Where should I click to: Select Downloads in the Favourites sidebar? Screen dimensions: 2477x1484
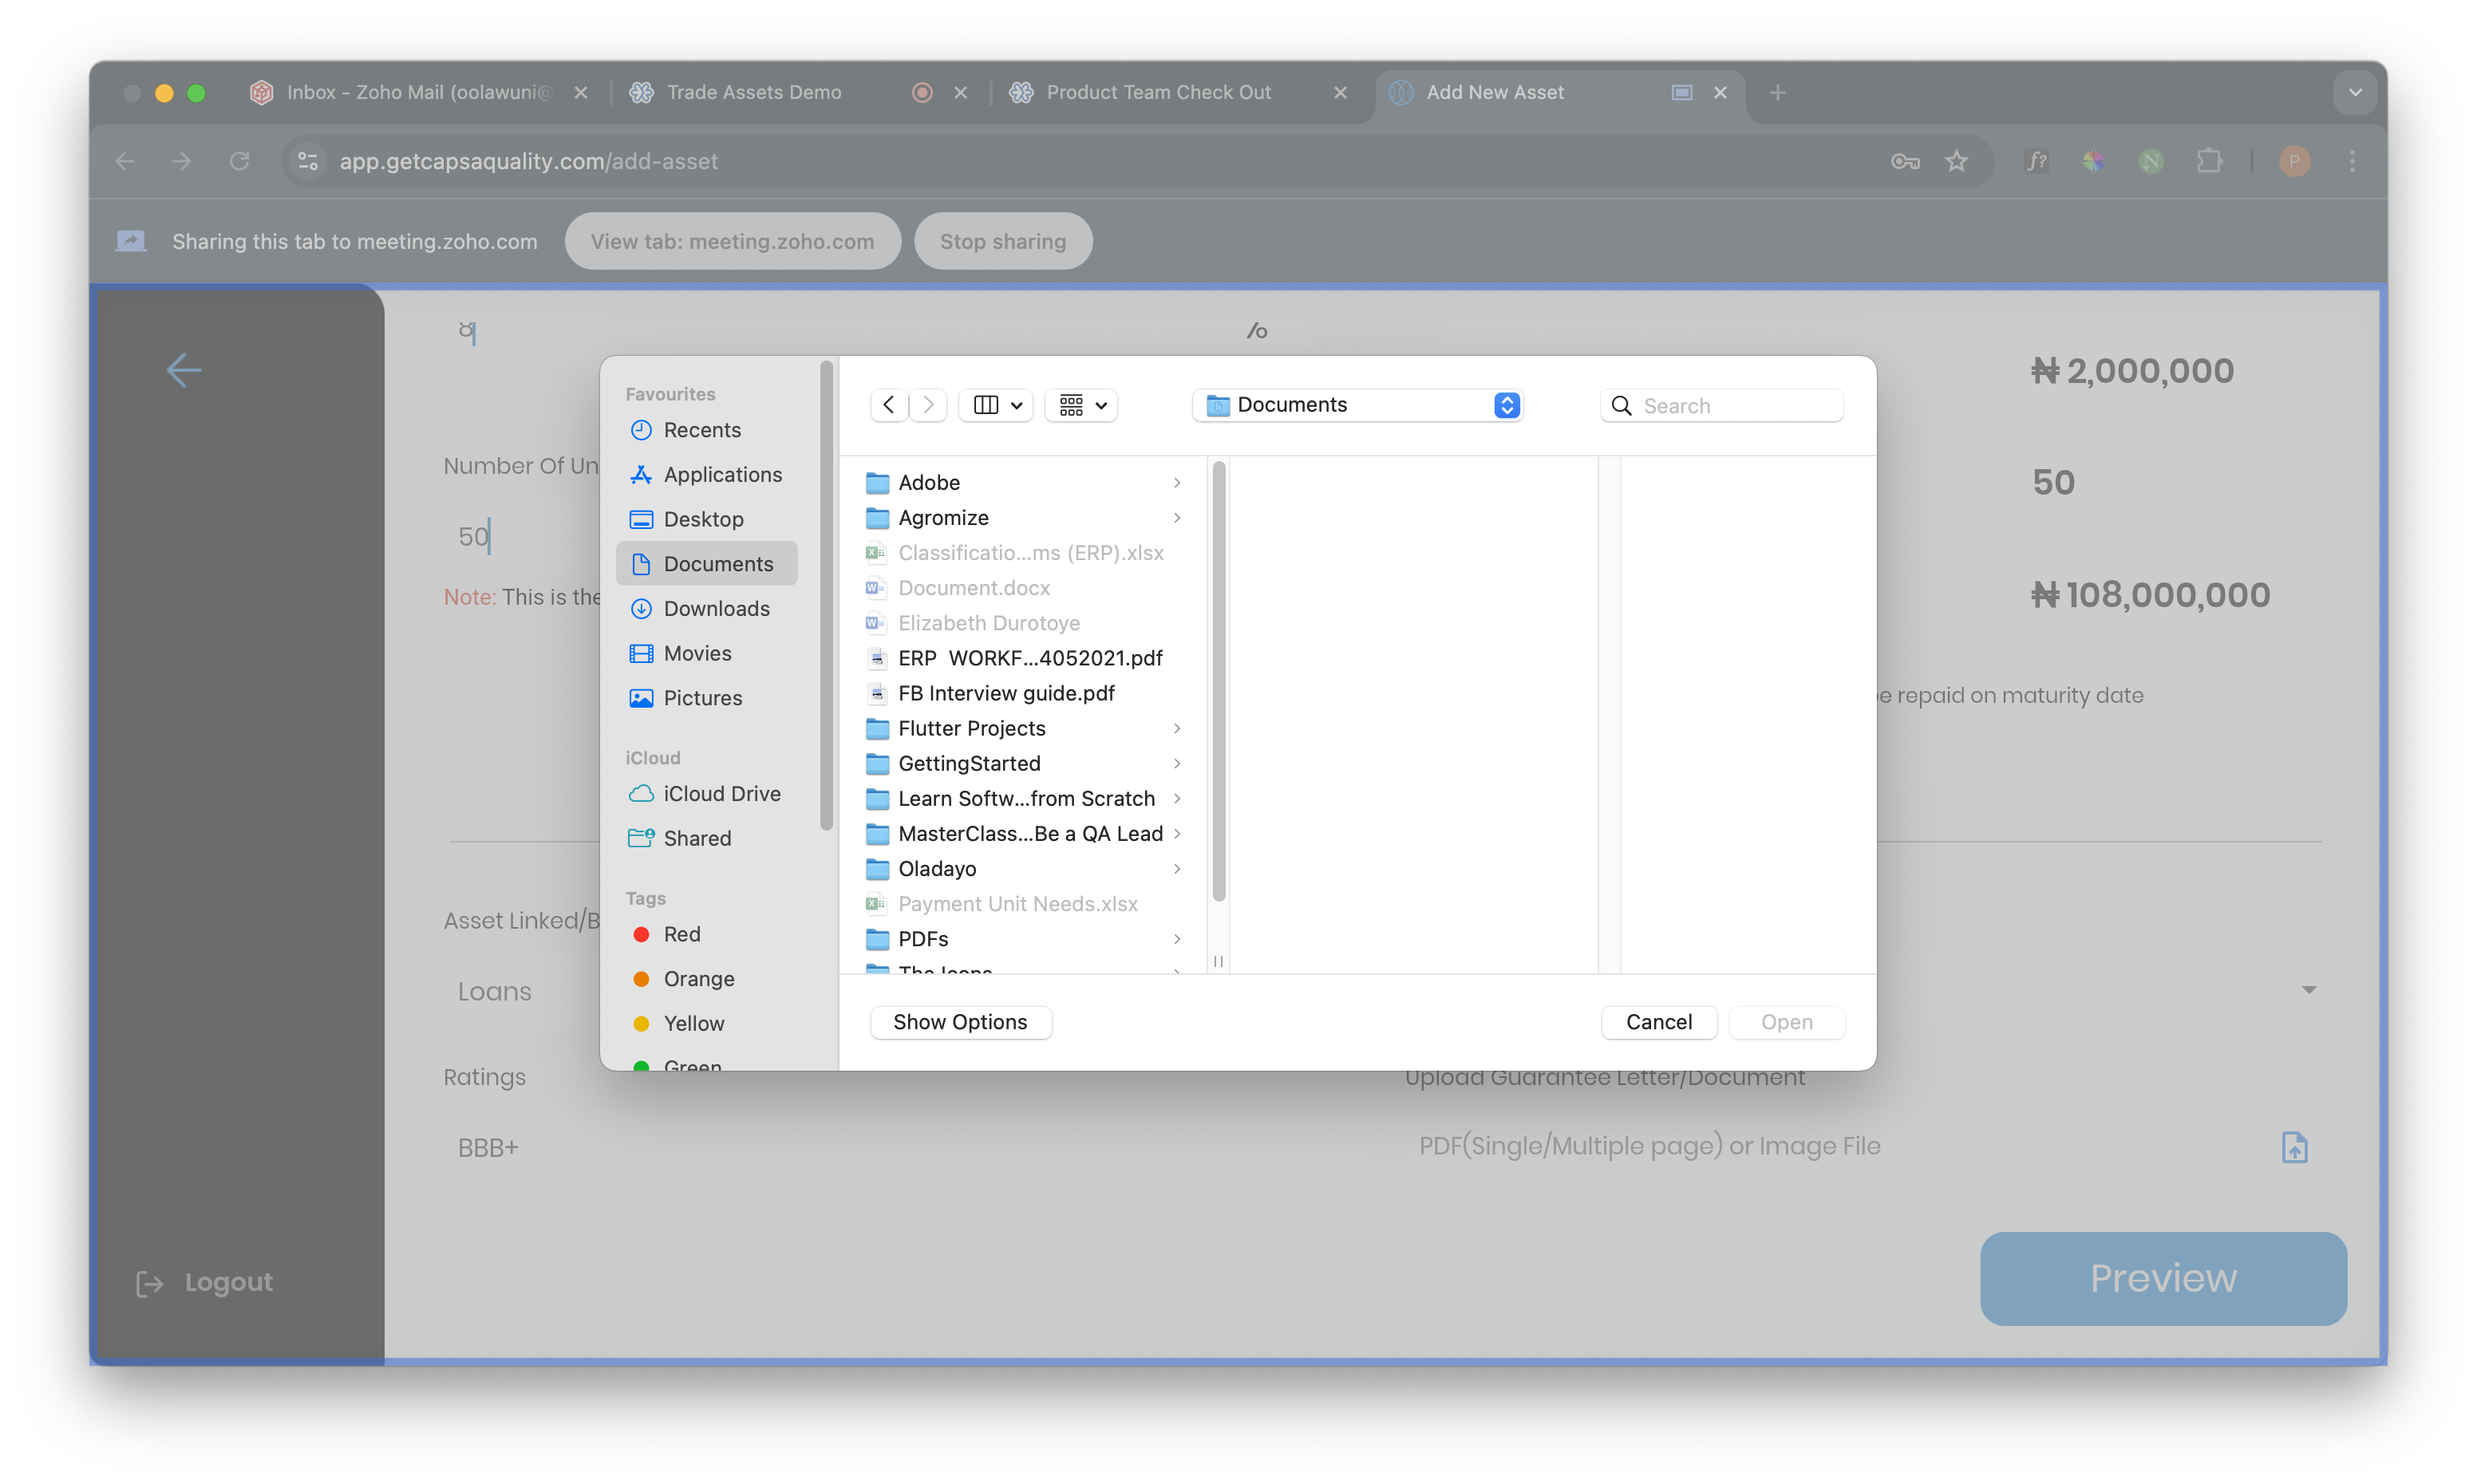pyautogui.click(x=716, y=609)
